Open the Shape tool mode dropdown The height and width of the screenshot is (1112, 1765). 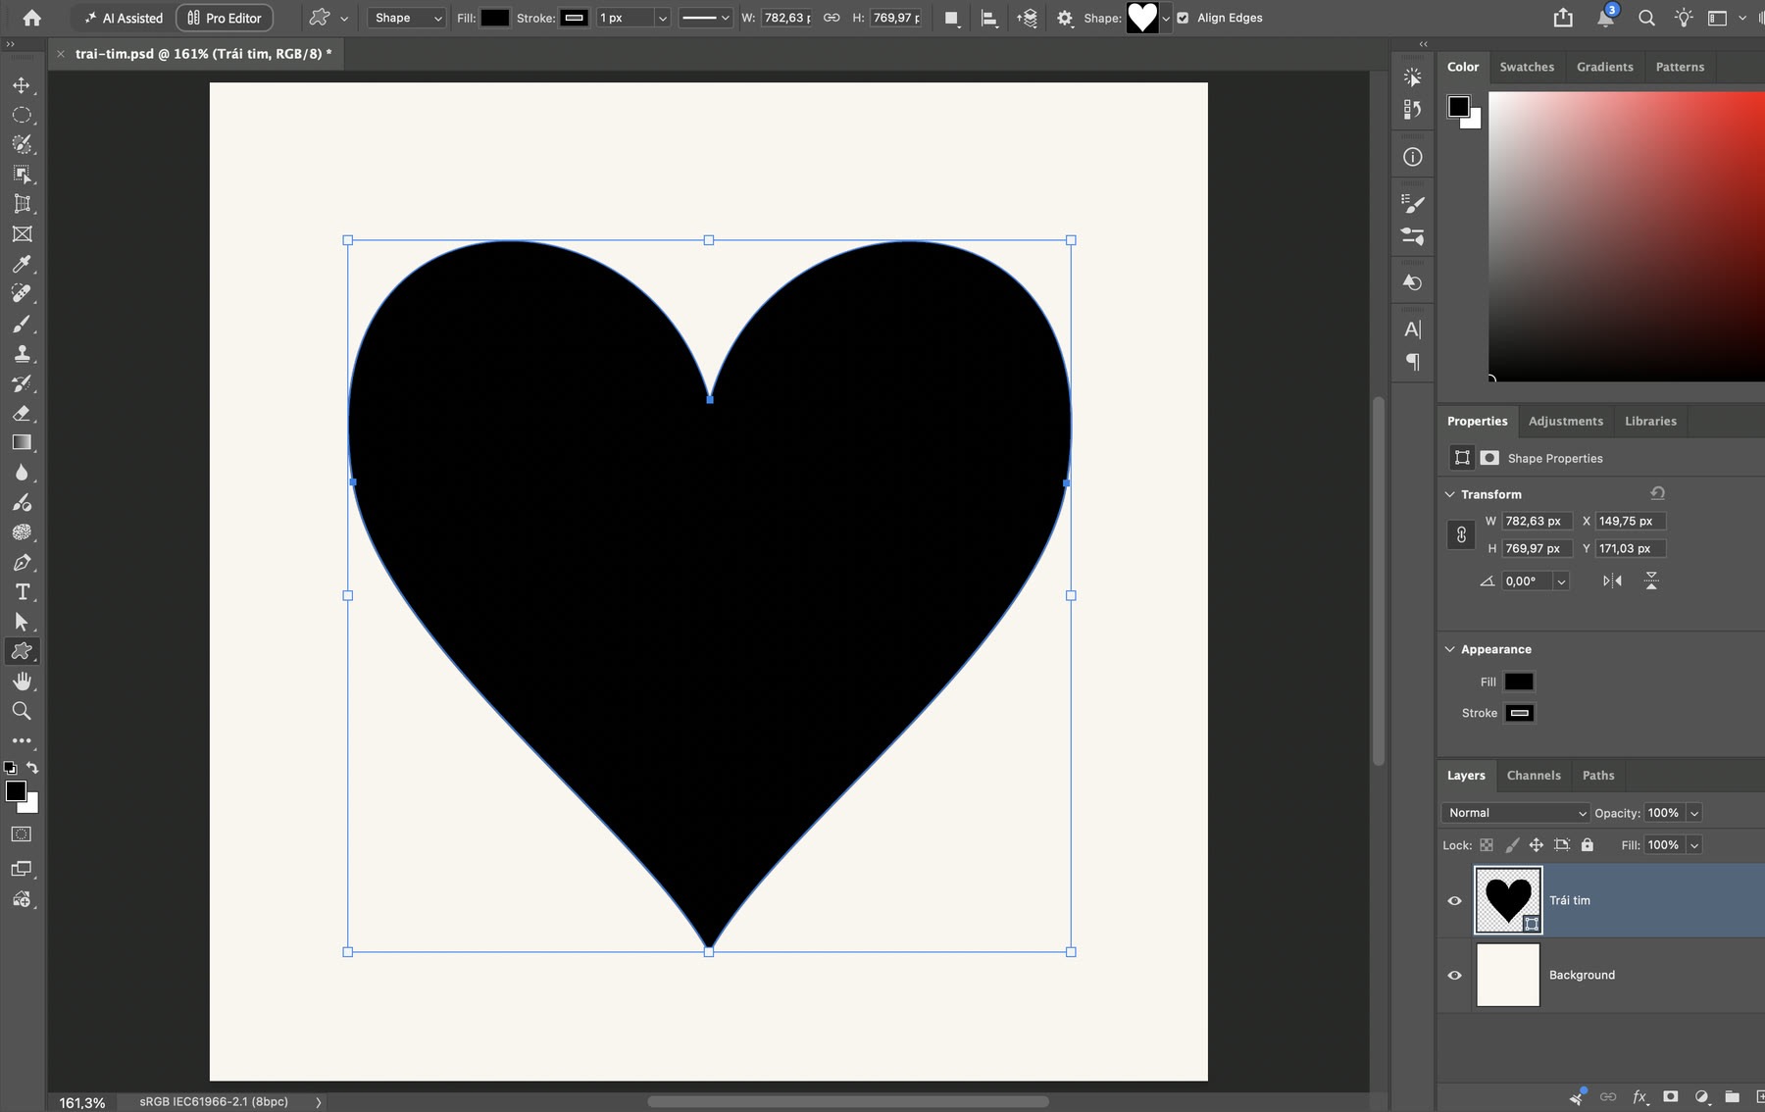(x=407, y=18)
